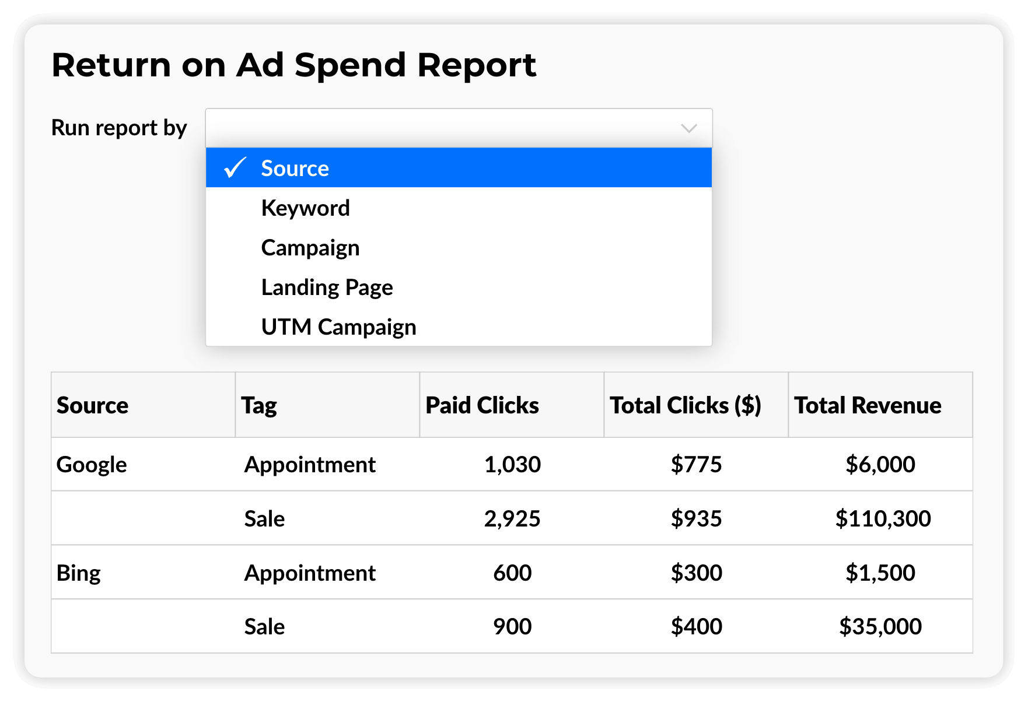Click the Total Clicks ($) header

tap(685, 405)
